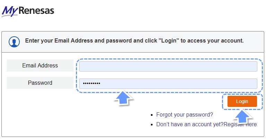The image size is (266, 139).
Task: Click the MyRenesas logo
Action: click(x=28, y=11)
